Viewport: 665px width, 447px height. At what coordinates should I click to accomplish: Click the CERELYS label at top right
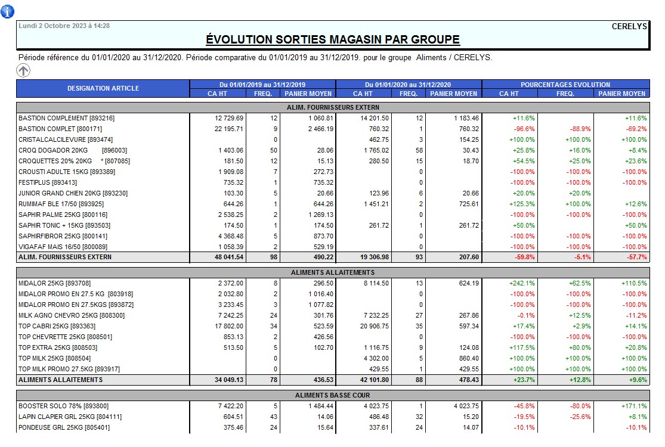629,26
